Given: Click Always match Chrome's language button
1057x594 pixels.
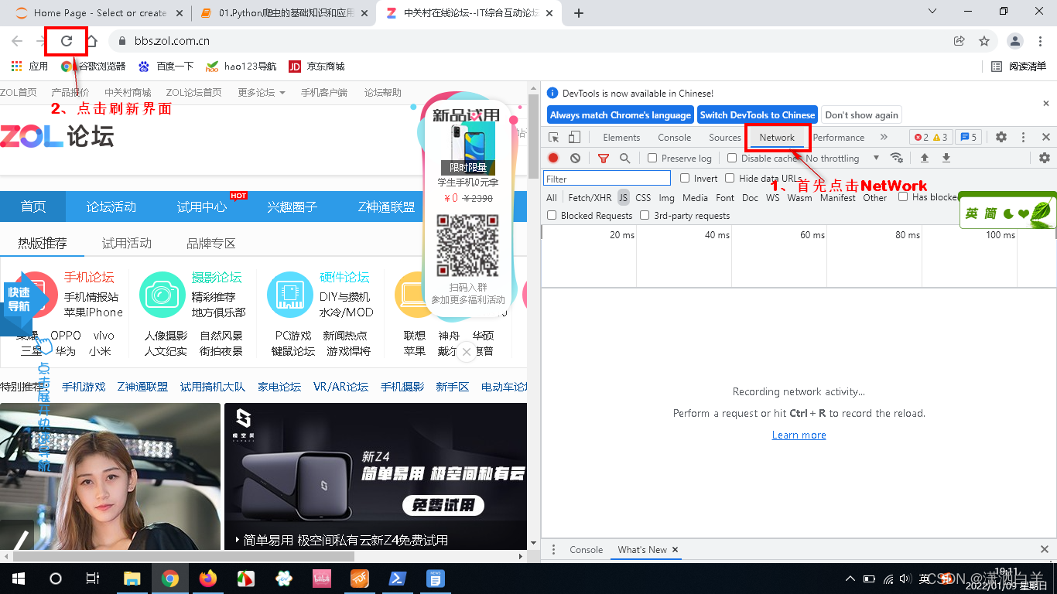Looking at the screenshot, I should click(620, 114).
